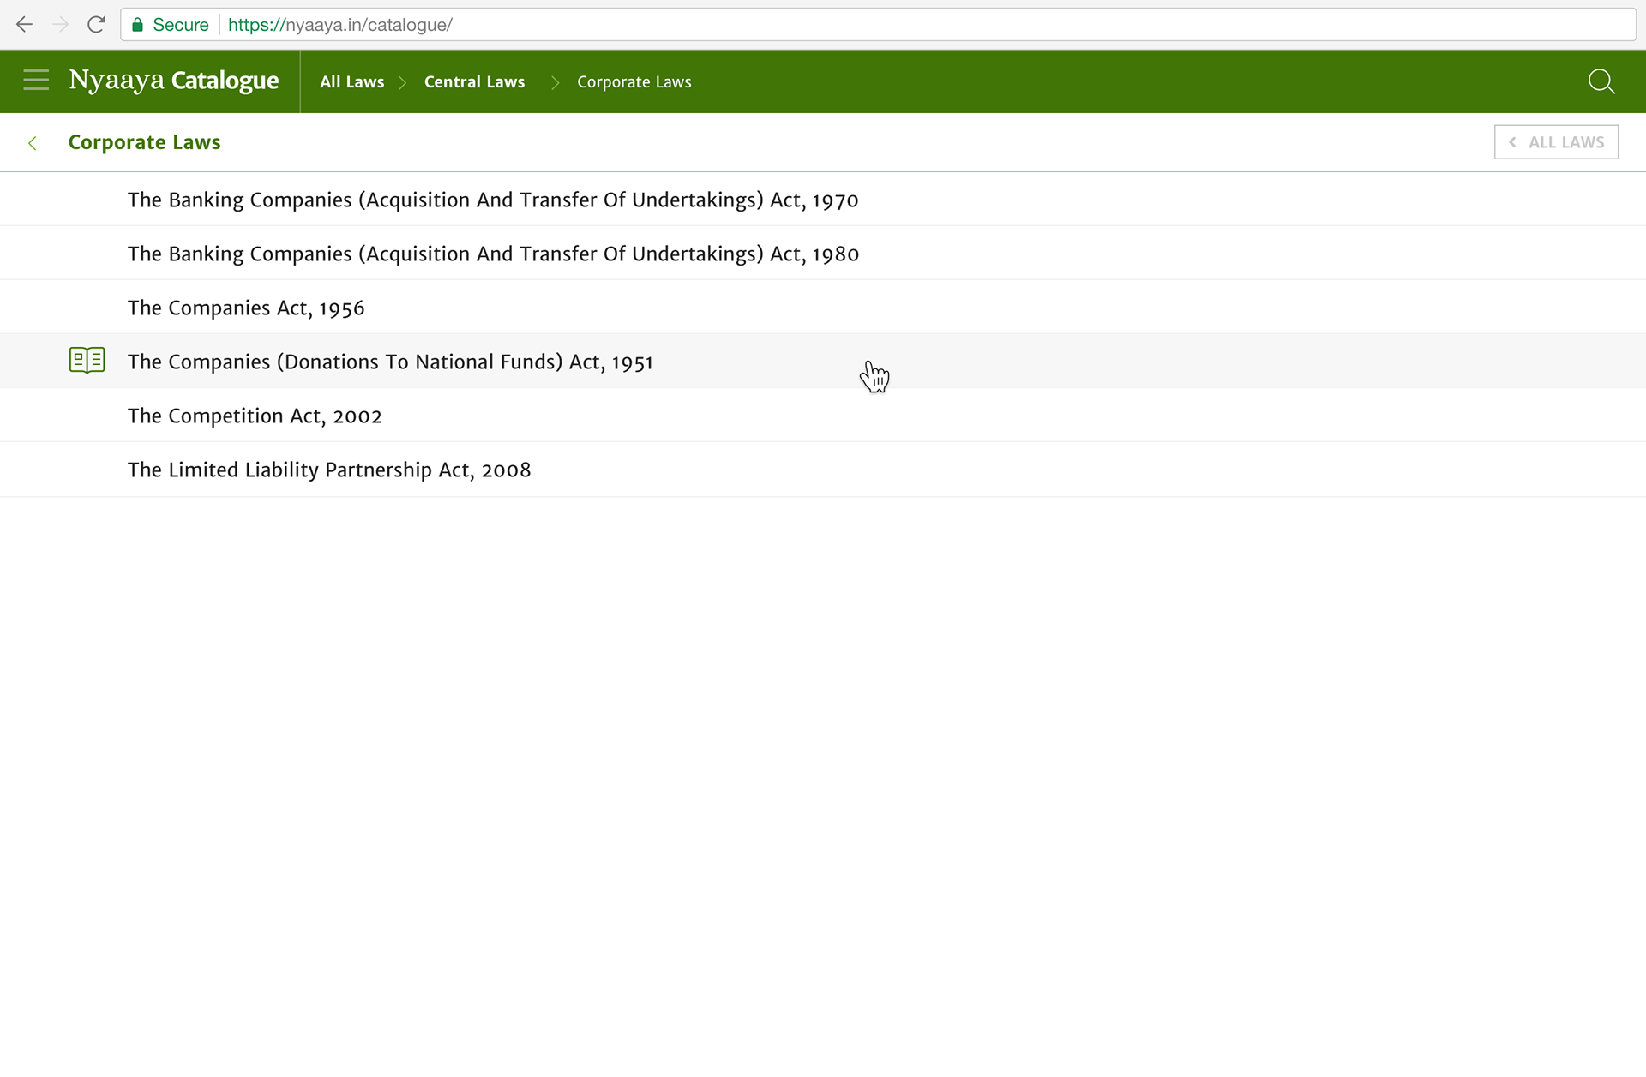This screenshot has height=1077, width=1646.
Task: Click the browser back arrow
Action: pyautogui.click(x=25, y=25)
